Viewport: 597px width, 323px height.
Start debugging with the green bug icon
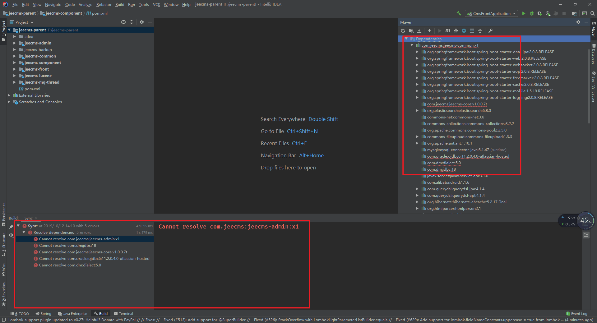532,13
